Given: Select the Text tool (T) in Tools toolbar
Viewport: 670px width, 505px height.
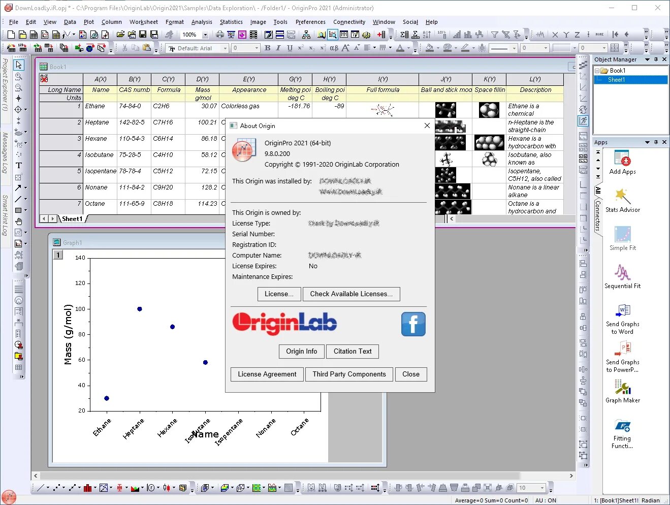Looking at the screenshot, I should pyautogui.click(x=19, y=165).
